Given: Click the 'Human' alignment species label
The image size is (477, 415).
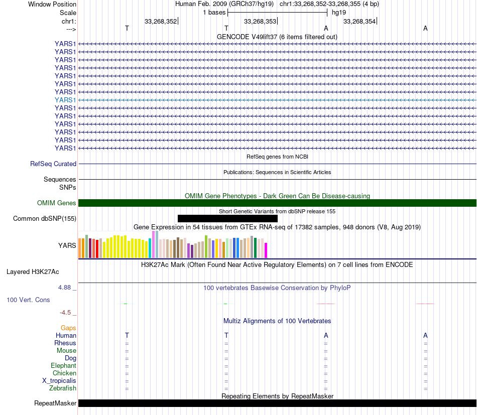Looking at the screenshot, I should click(x=66, y=335).
